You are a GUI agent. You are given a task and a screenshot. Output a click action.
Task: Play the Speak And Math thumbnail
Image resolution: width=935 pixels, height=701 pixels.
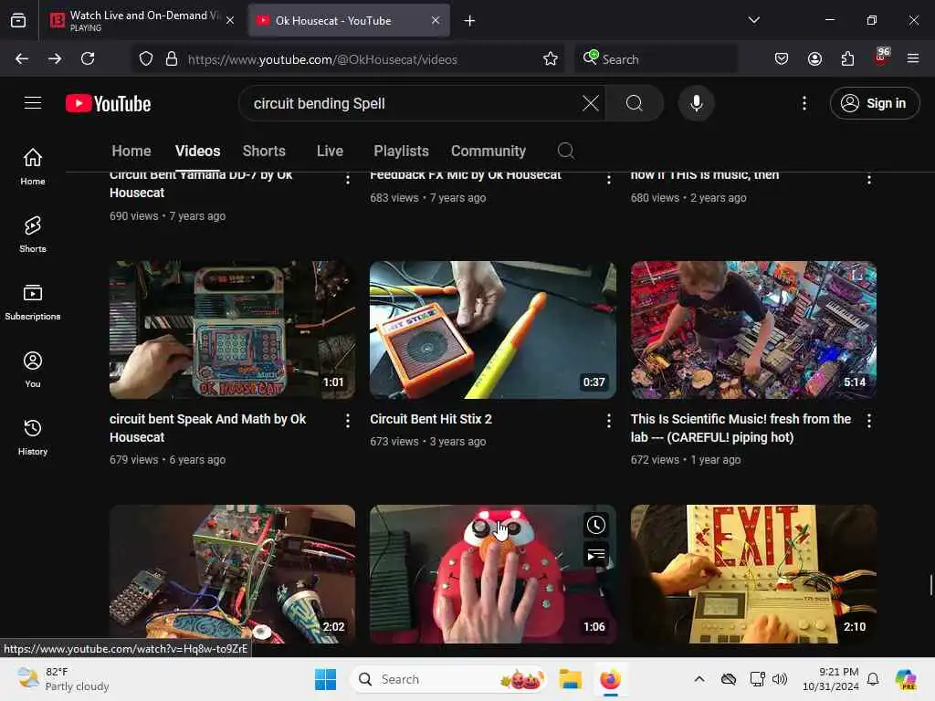point(232,330)
